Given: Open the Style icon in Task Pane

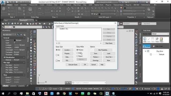Looking at the screenshot, I should [149, 40].
